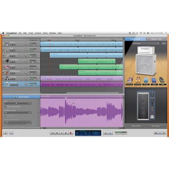Click the Chorus stompbox pedal
The image size is (169, 169).
coord(146,81)
